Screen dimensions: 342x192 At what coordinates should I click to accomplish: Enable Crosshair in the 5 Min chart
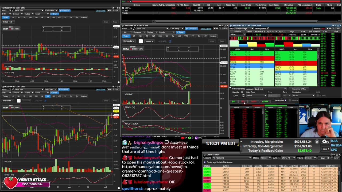[65, 11]
